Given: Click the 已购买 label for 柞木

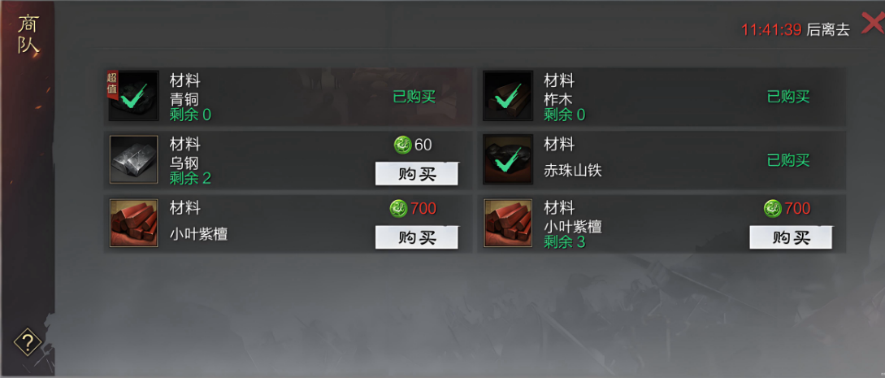Looking at the screenshot, I should click(788, 97).
